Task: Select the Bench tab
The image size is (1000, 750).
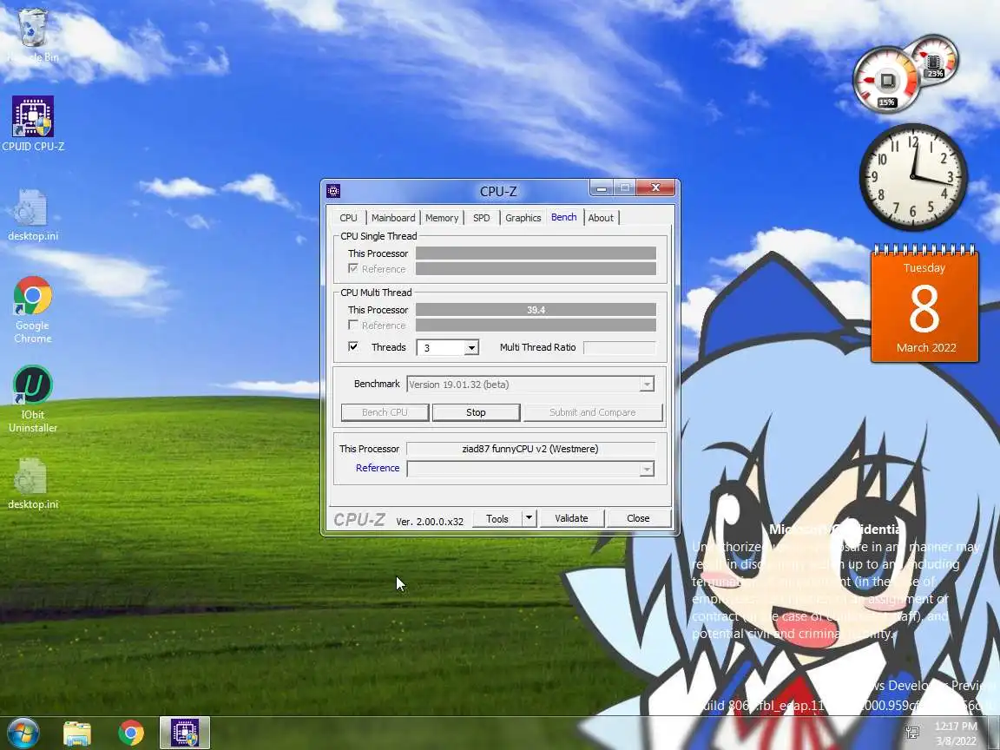Action: 563,217
